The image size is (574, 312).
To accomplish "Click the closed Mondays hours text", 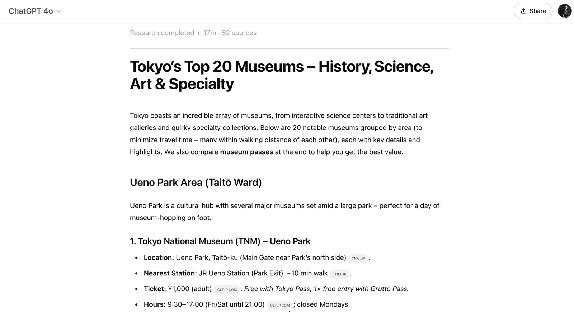I will pyautogui.click(x=323, y=304).
